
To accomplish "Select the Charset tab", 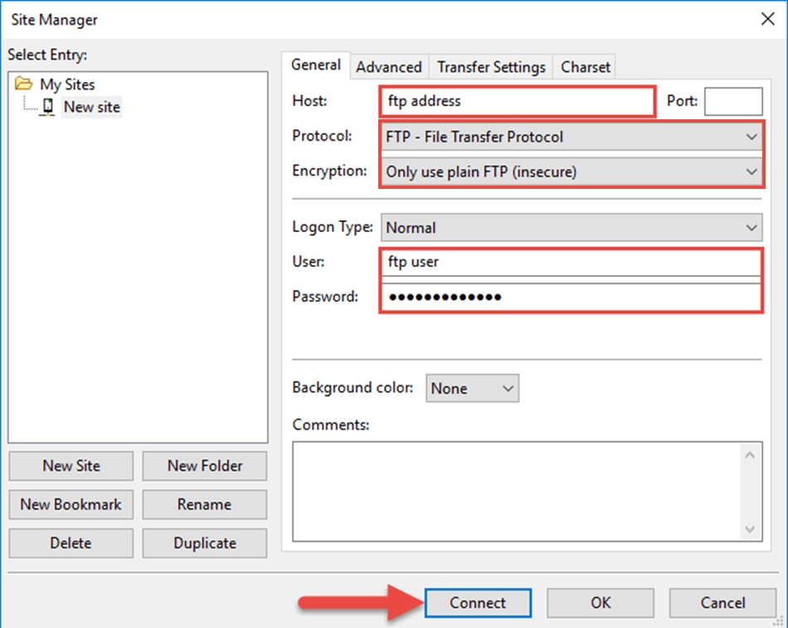I will pos(586,67).
